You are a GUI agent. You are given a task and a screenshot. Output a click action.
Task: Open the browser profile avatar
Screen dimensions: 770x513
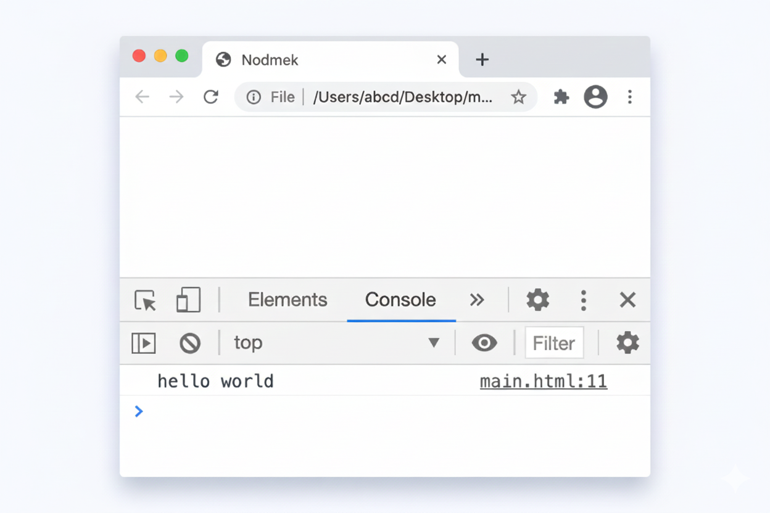click(x=595, y=97)
